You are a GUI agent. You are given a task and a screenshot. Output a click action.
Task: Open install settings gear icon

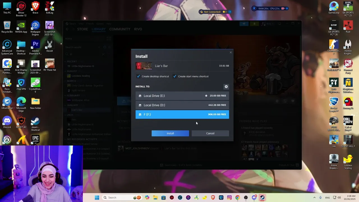[226, 87]
